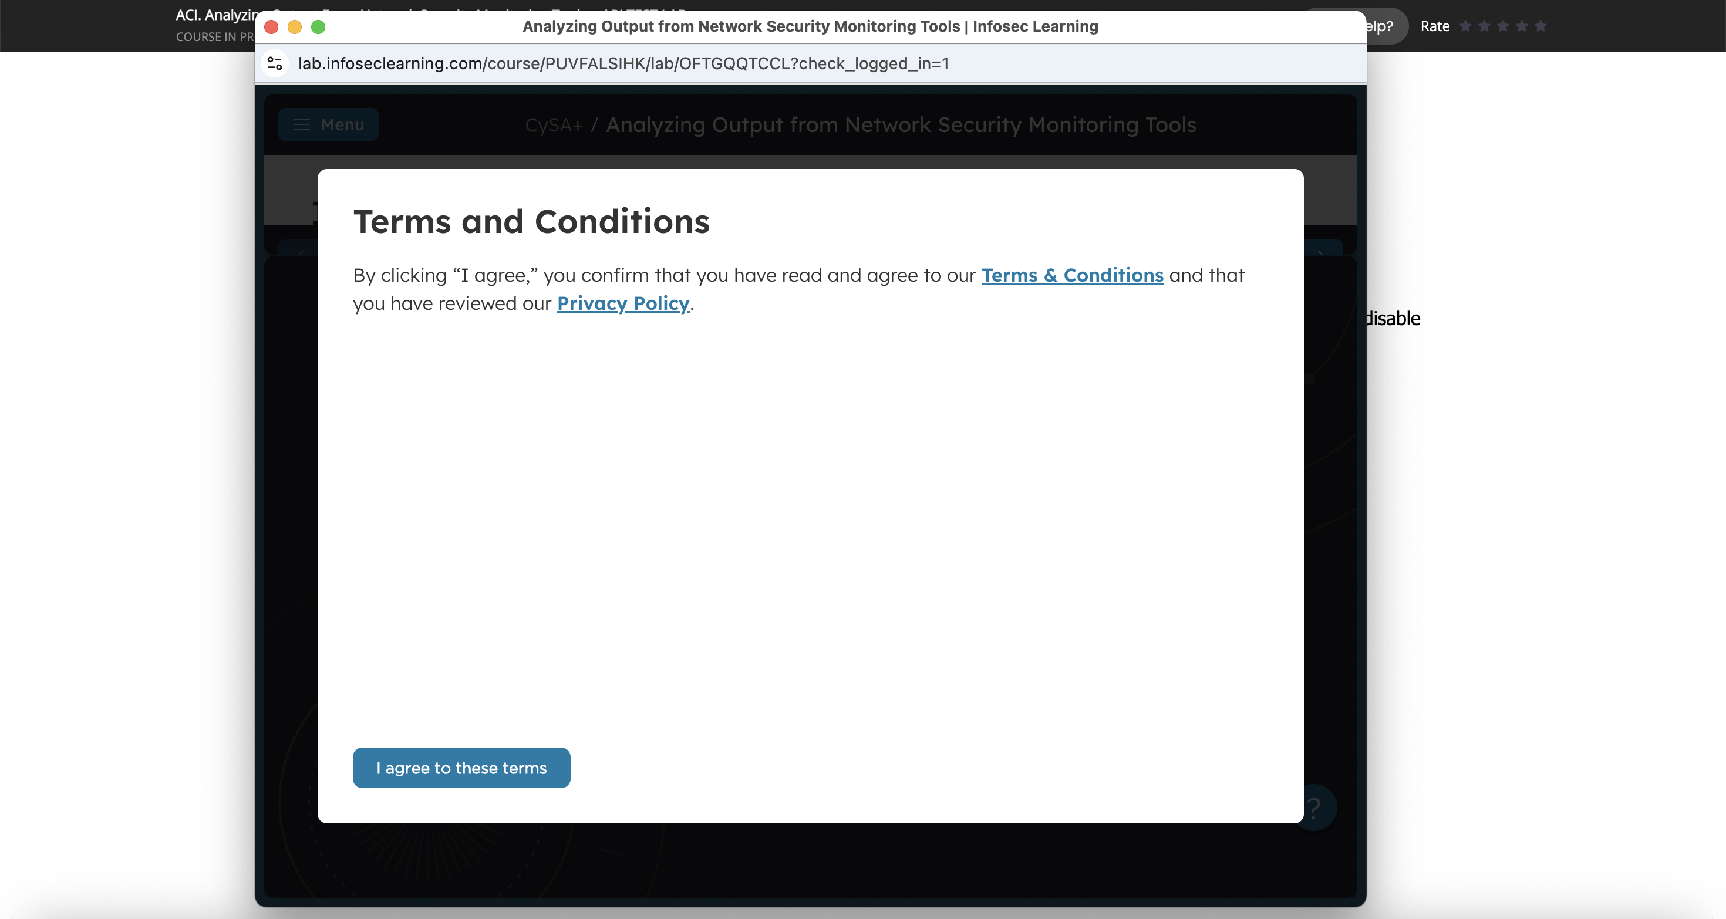The width and height of the screenshot is (1726, 919).
Task: Click the site settings icon in address bar
Action: pyautogui.click(x=275, y=63)
